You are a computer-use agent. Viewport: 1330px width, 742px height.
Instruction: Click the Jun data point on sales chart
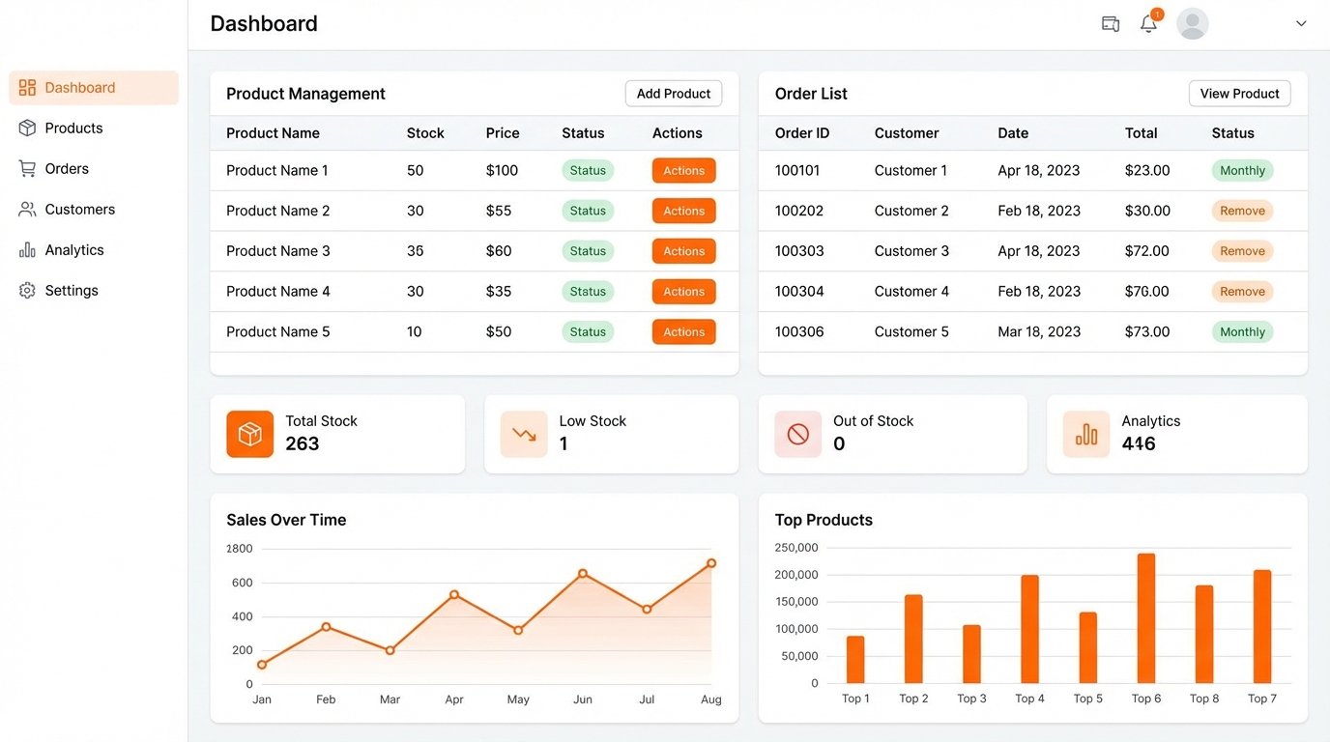583,574
